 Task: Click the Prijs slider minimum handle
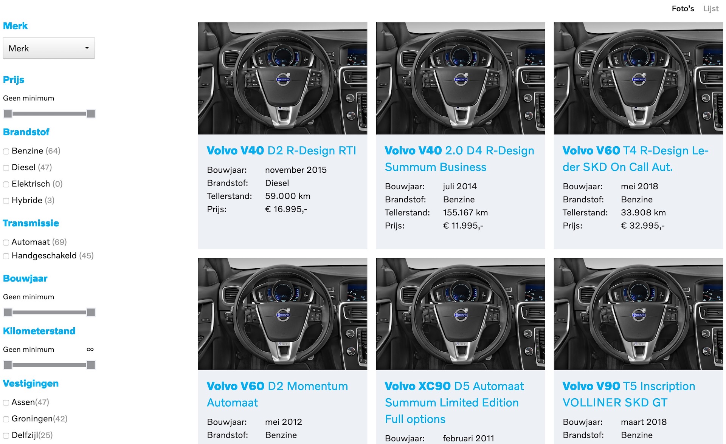(x=8, y=113)
